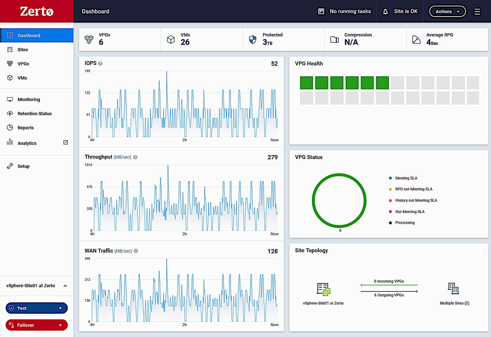
Task: Click the WAN Traffic chart
Action: tap(185, 290)
